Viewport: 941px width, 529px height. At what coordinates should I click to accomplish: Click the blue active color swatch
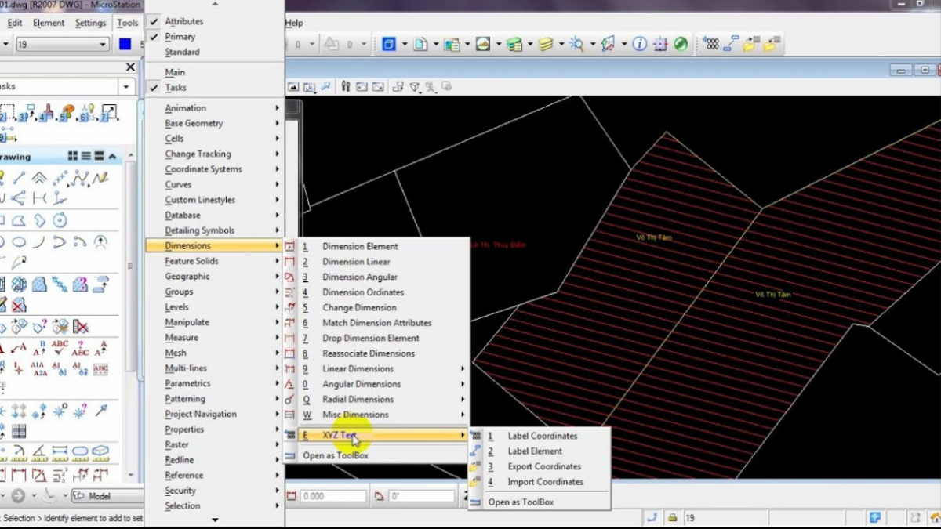pos(125,45)
